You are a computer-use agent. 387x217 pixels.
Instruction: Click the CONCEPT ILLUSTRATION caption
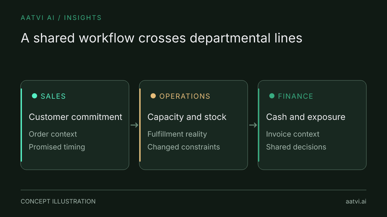coord(58,202)
